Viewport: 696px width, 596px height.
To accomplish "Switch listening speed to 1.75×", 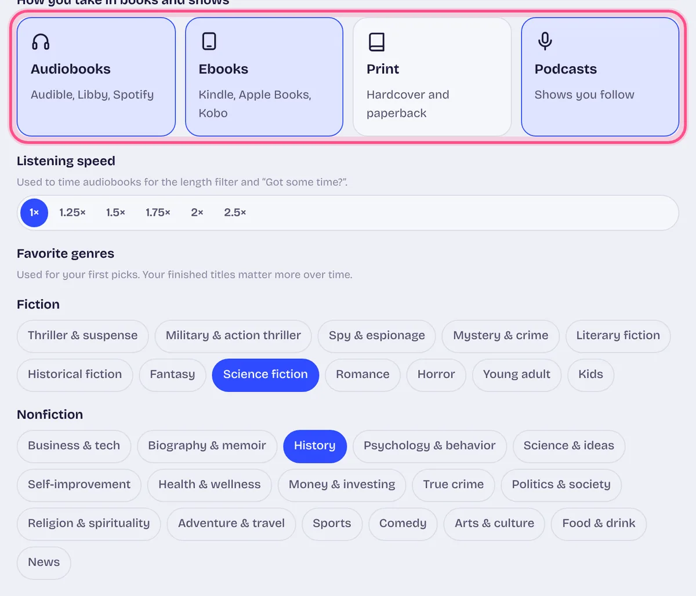I will 158,213.
